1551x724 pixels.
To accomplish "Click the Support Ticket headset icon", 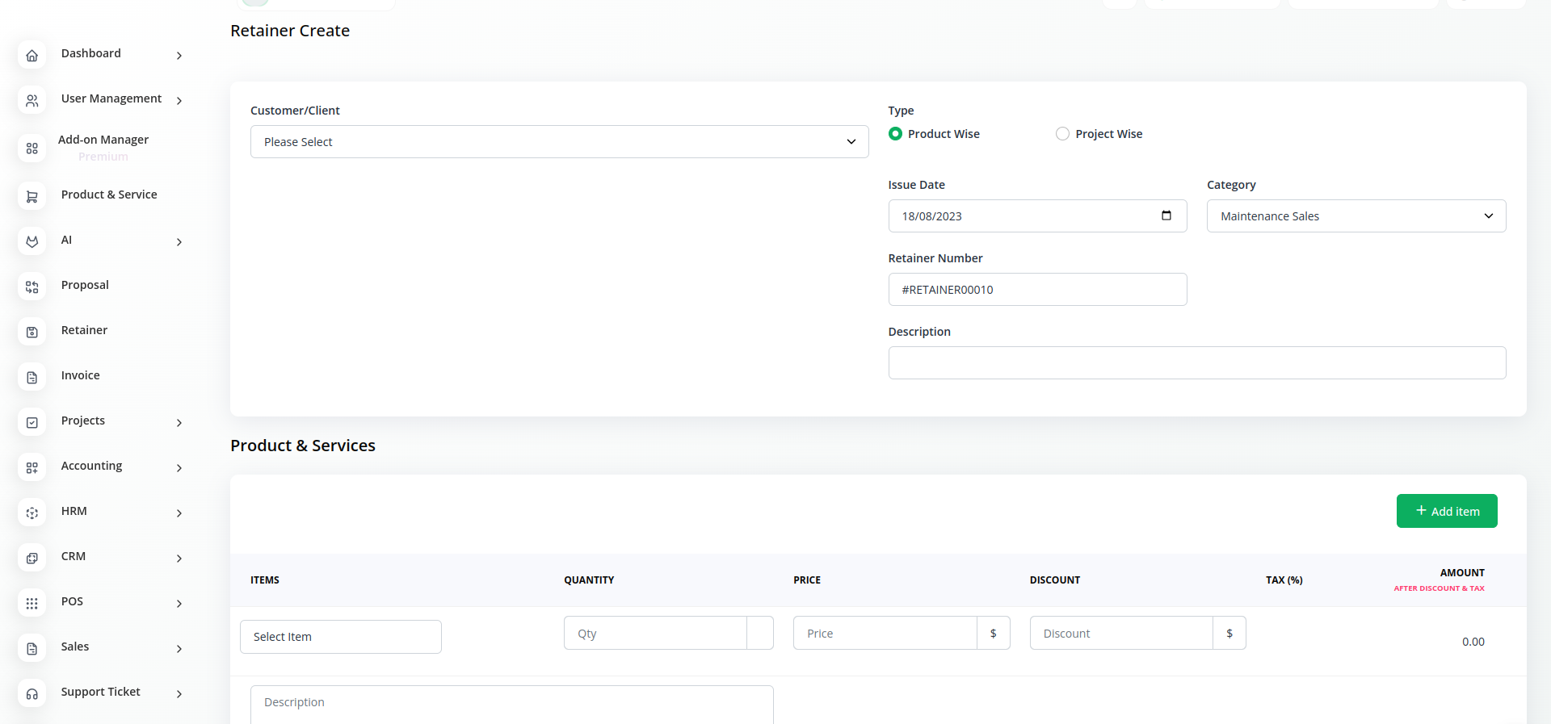I will pyautogui.click(x=32, y=694).
